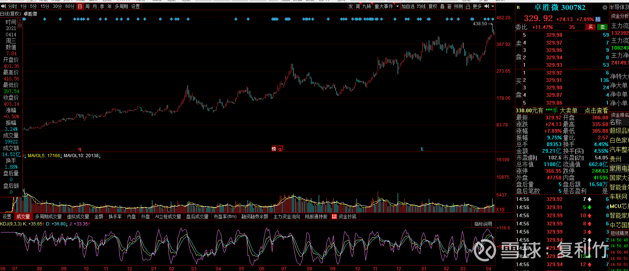Click the L2 icon before 资金抄底
This screenshot has width=629, height=271.
point(334,217)
